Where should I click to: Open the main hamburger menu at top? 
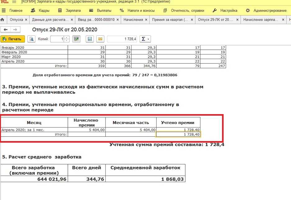(x=14, y=2)
